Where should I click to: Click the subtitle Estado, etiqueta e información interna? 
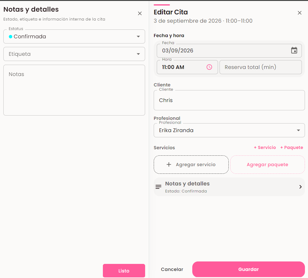coord(54,19)
